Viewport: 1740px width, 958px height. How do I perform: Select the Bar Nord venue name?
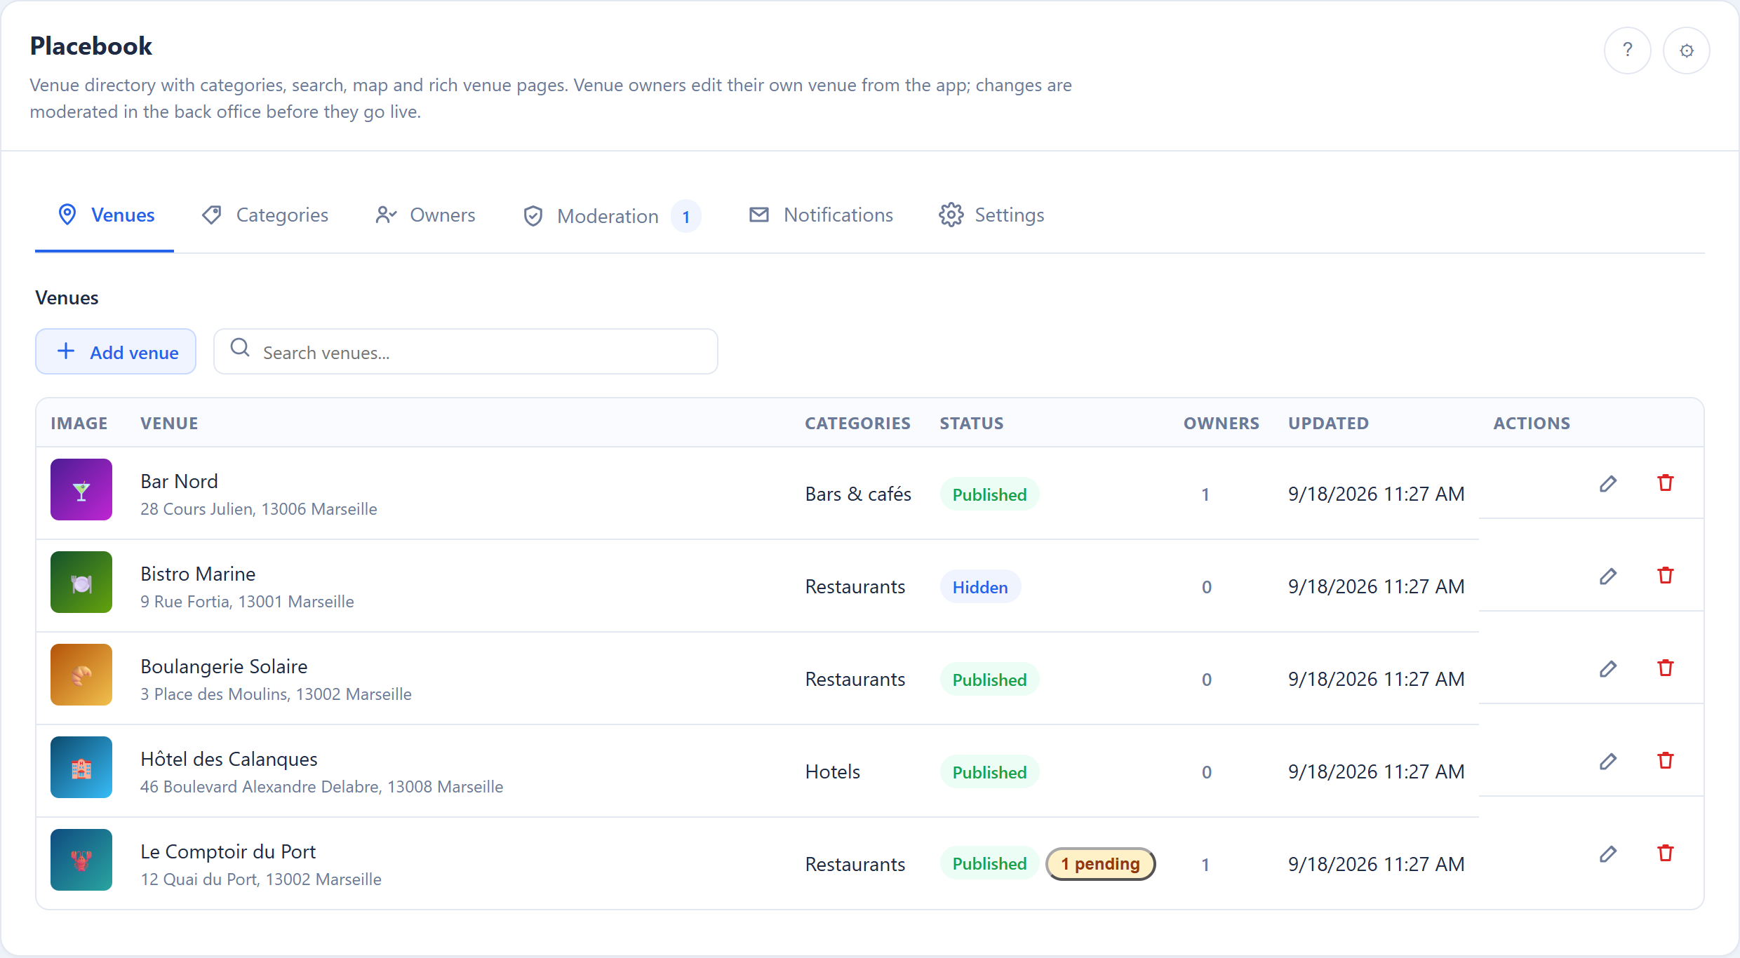point(179,481)
